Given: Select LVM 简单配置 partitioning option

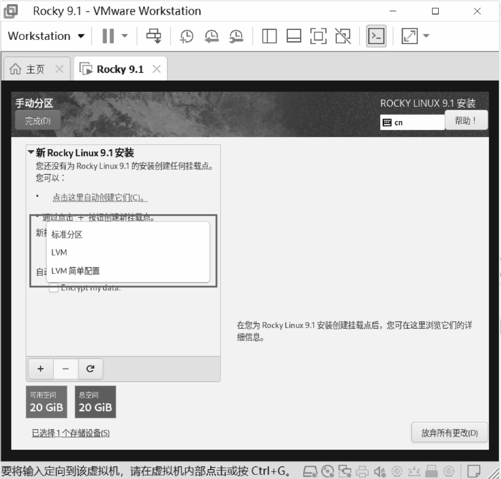Looking at the screenshot, I should coord(75,271).
